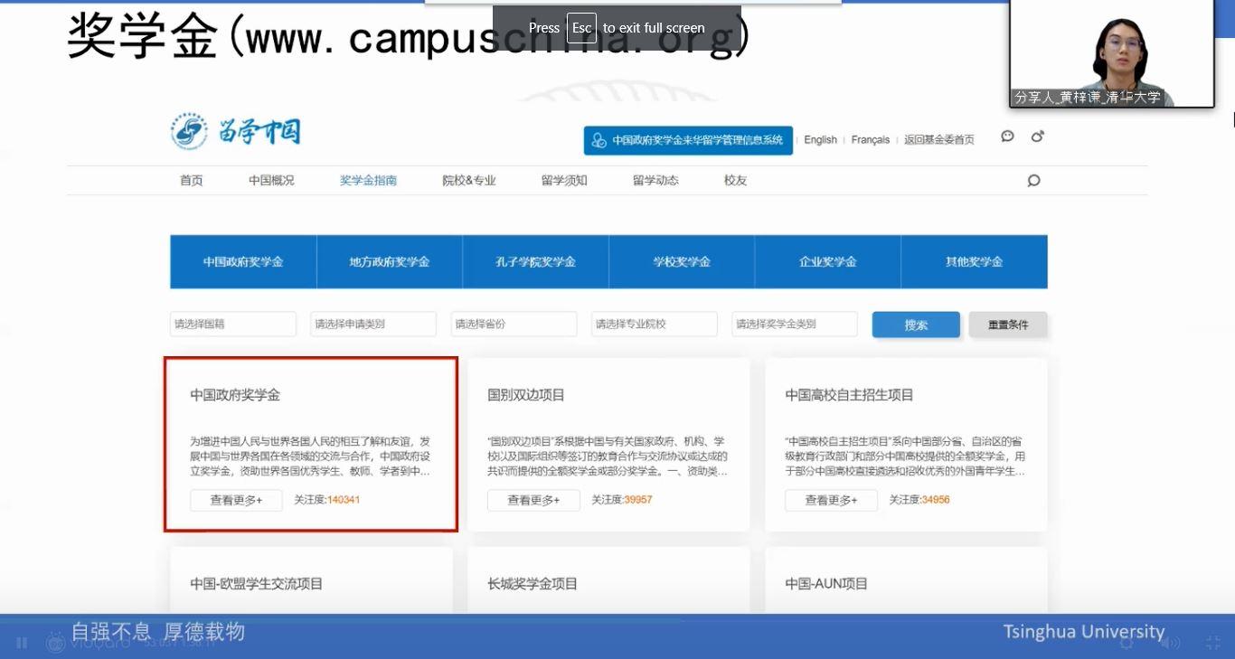
Task: Open the 请选择省份 dropdown
Action: click(x=514, y=324)
